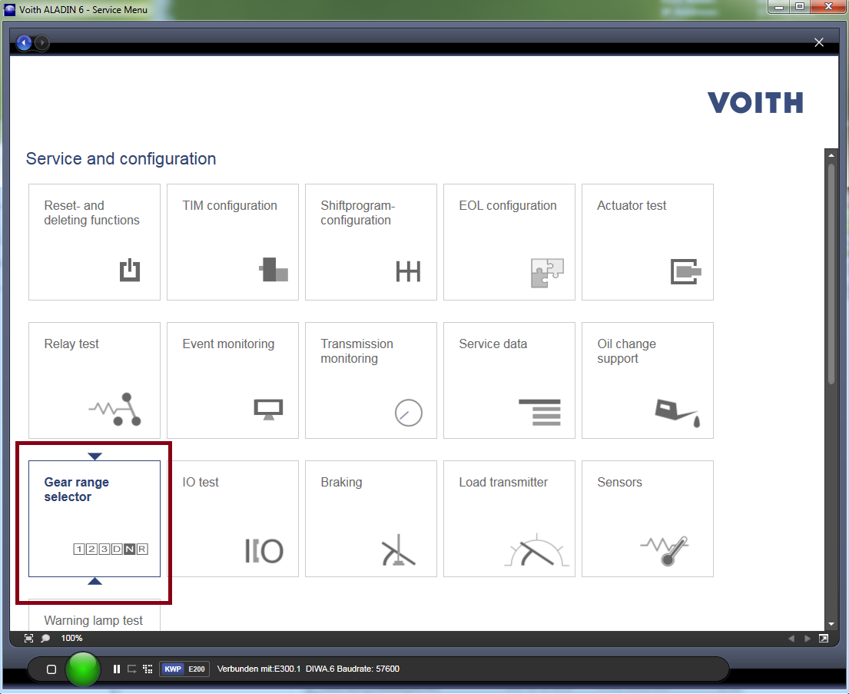Screen dimensions: 849x694
Task: Click the 100% zoom level text
Action: pyautogui.click(x=71, y=638)
